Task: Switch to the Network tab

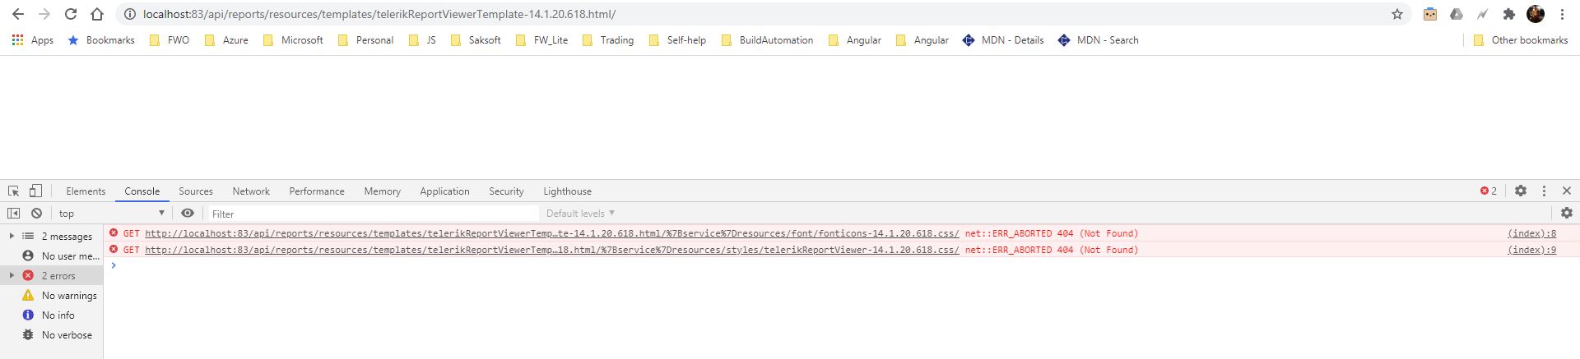Action: (251, 191)
